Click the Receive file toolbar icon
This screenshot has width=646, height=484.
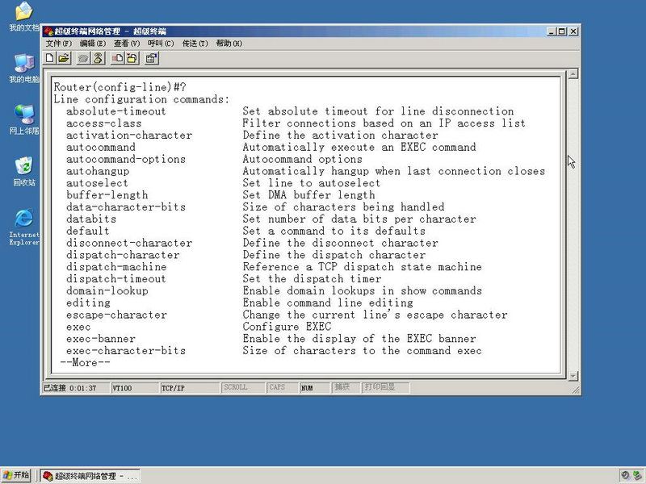point(132,58)
